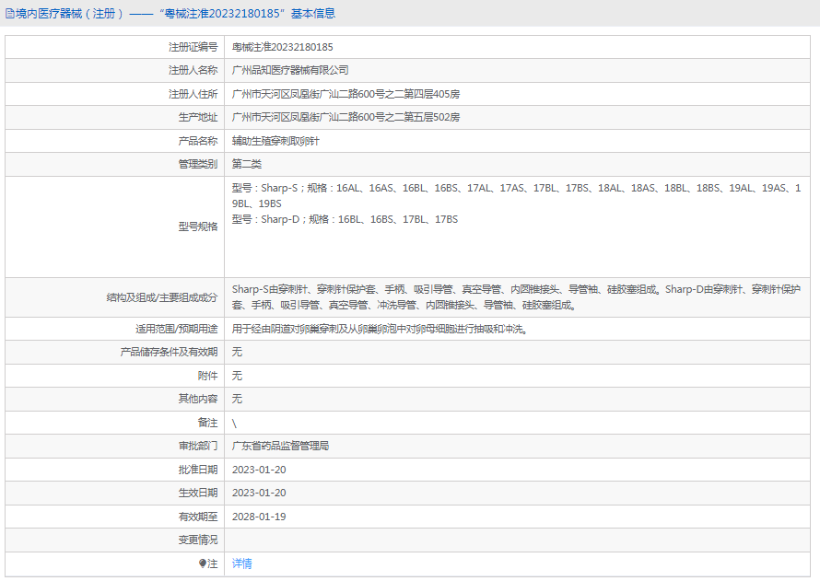Click the 型号规格 row label

click(x=198, y=227)
